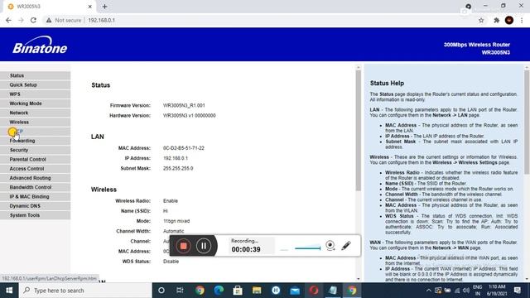Screen dimensions: 530x298
Task: Go back in browser
Action: 8,20
